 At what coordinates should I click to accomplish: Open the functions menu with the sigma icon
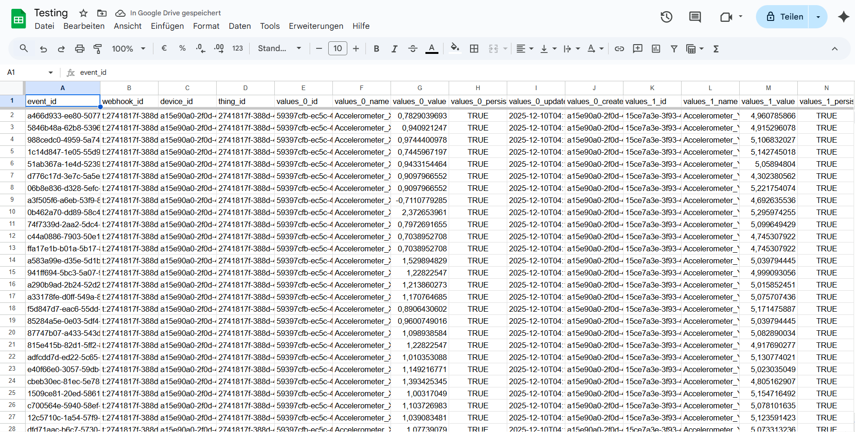click(x=716, y=48)
